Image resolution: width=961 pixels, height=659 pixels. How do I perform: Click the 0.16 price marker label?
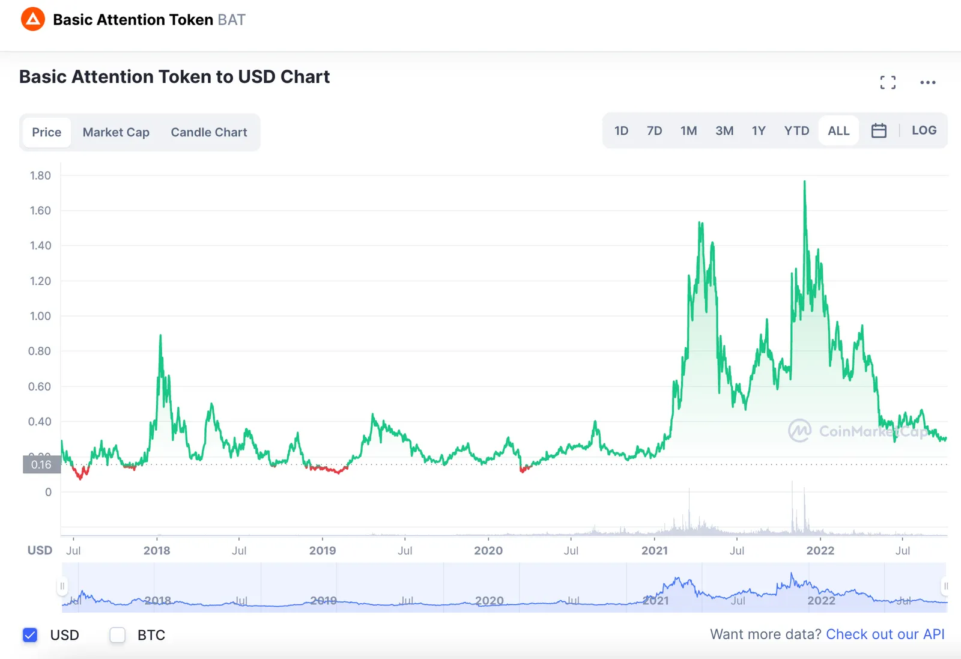(41, 464)
